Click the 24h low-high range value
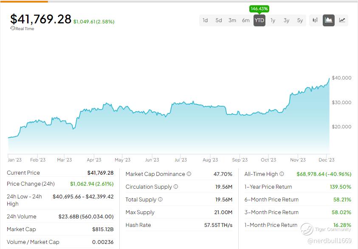The height and width of the screenshot is (249, 358). click(83, 197)
